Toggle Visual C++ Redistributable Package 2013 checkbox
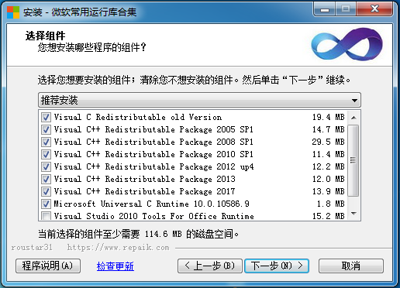The image size is (400, 288). pyautogui.click(x=46, y=179)
